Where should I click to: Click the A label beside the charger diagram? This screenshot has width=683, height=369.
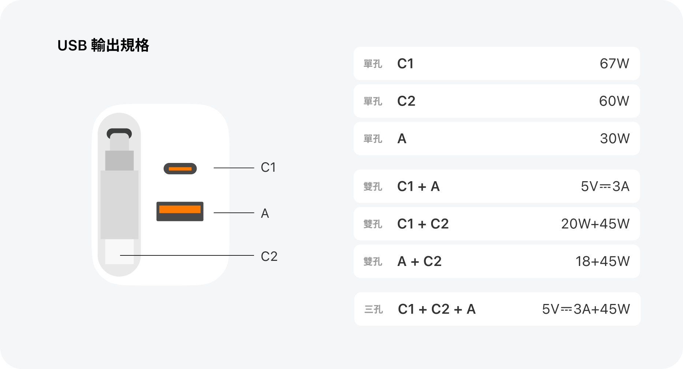coord(265,213)
